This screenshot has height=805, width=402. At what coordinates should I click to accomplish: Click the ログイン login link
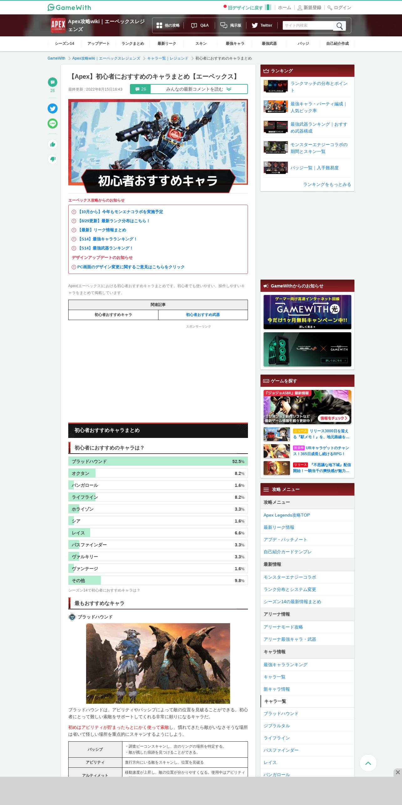(x=339, y=8)
